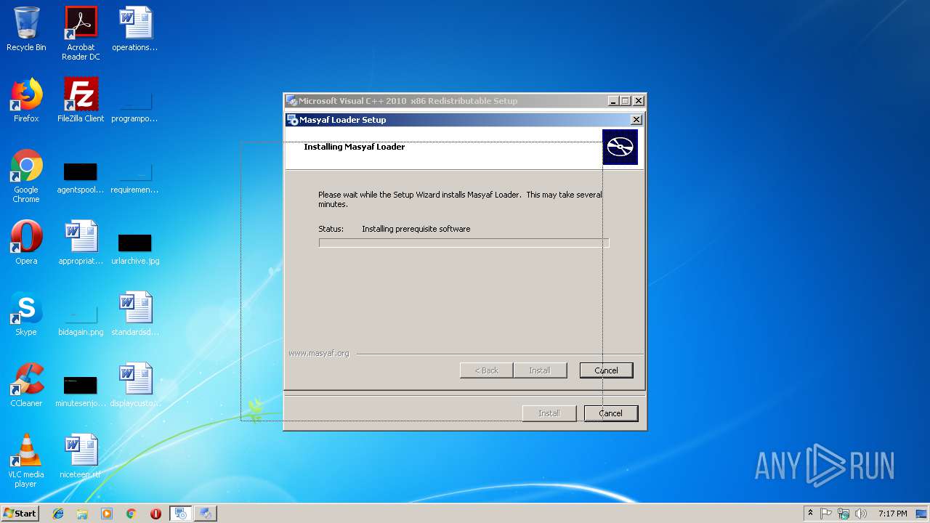The image size is (930, 523).
Task: Close the Visual C++ 2010 Redistributable Setup window
Action: (x=639, y=101)
